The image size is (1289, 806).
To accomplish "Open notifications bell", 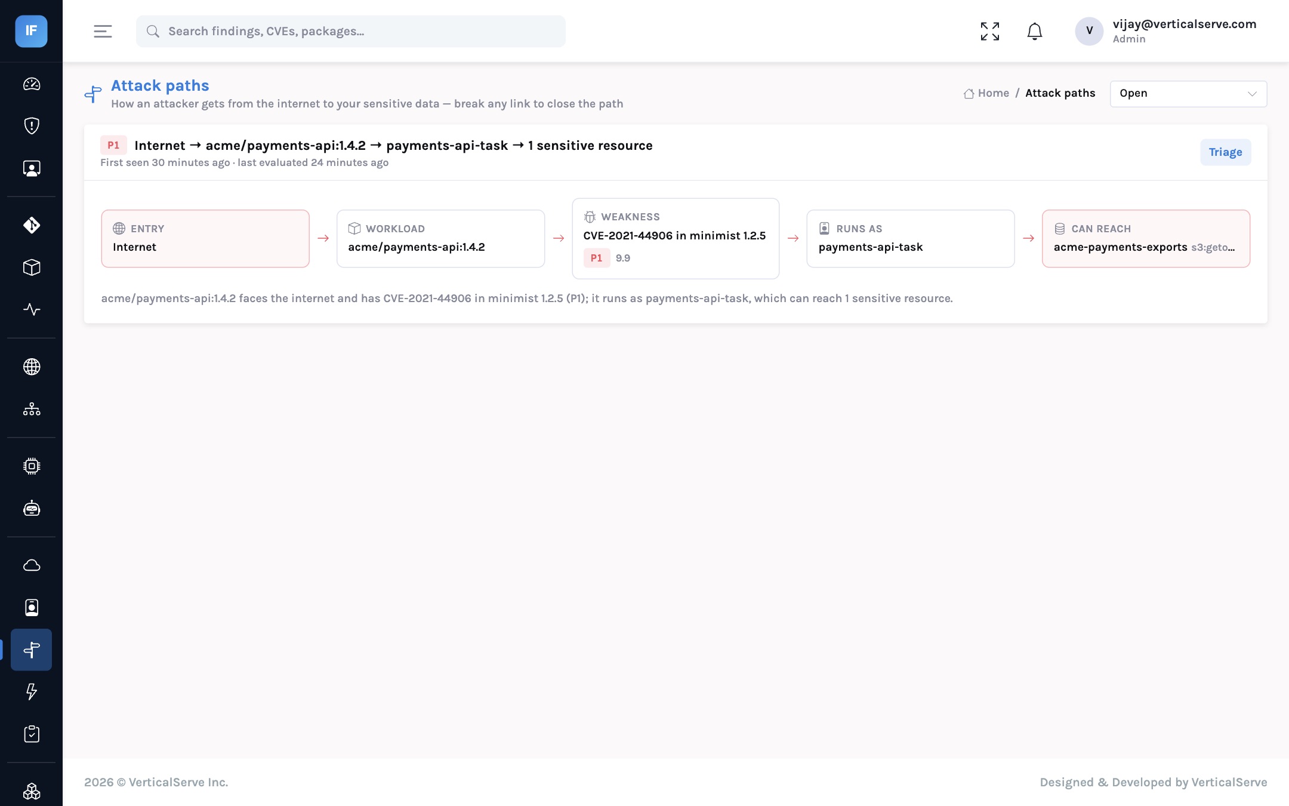I will [x=1035, y=31].
